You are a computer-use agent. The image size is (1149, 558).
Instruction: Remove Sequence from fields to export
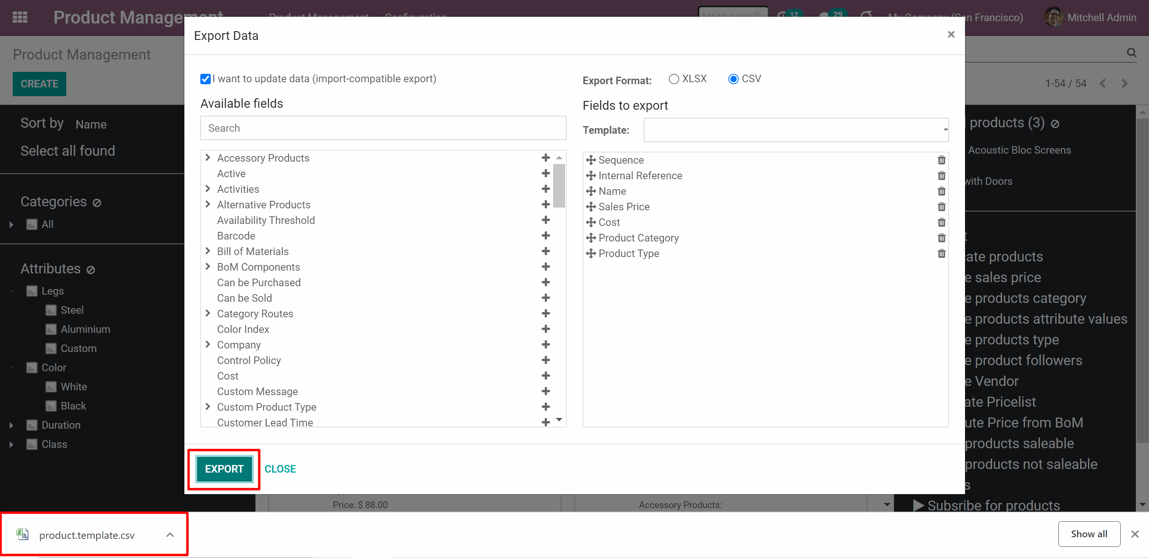941,160
